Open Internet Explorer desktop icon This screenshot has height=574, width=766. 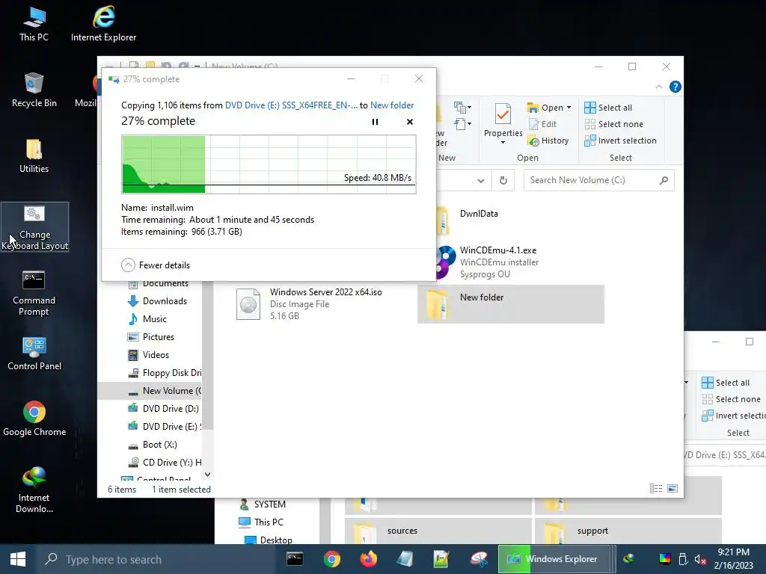(103, 25)
